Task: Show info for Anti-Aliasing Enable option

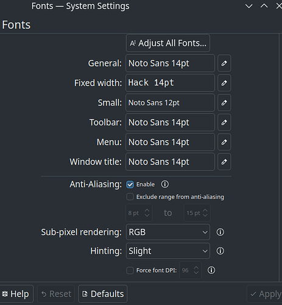Action: coord(164,184)
